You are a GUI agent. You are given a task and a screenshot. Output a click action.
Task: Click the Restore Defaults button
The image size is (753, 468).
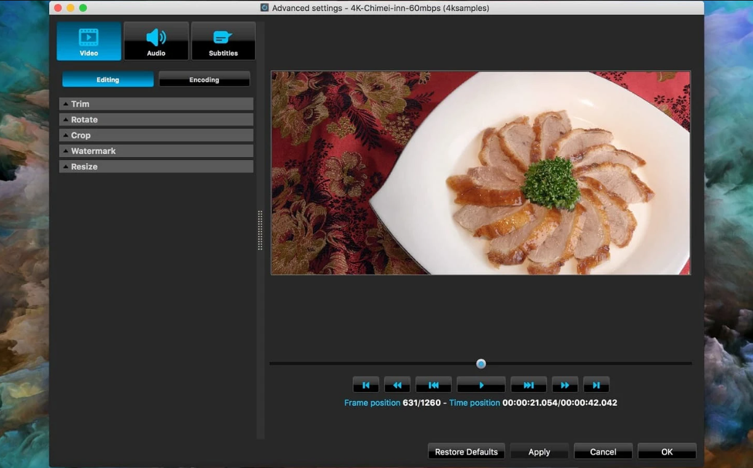click(466, 452)
